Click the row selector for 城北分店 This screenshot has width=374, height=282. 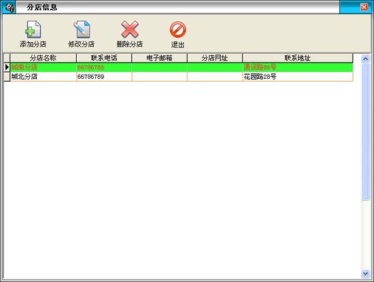click(x=7, y=77)
